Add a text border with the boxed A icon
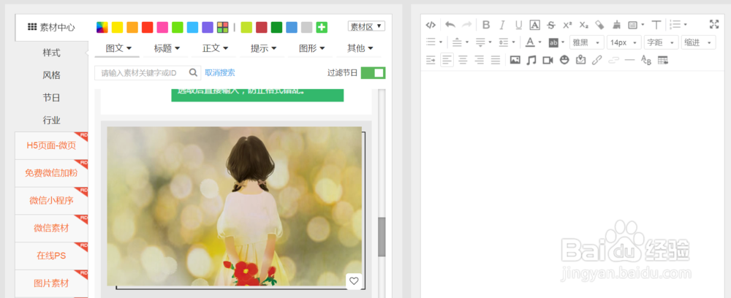This screenshot has width=731, height=298. 535,25
